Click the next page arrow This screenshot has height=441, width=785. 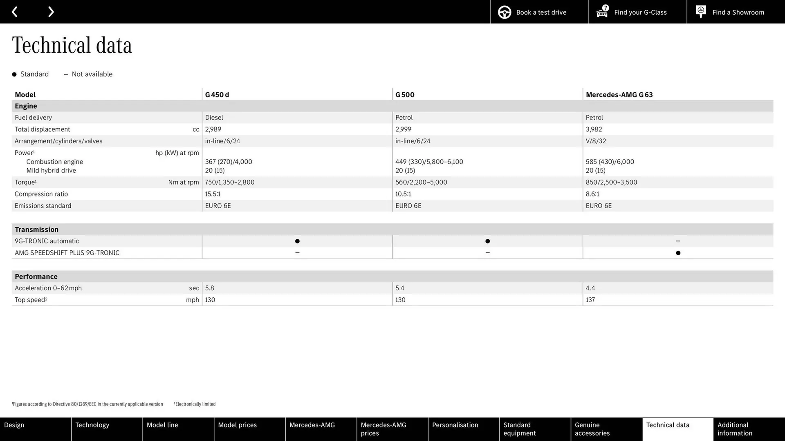[x=51, y=12]
